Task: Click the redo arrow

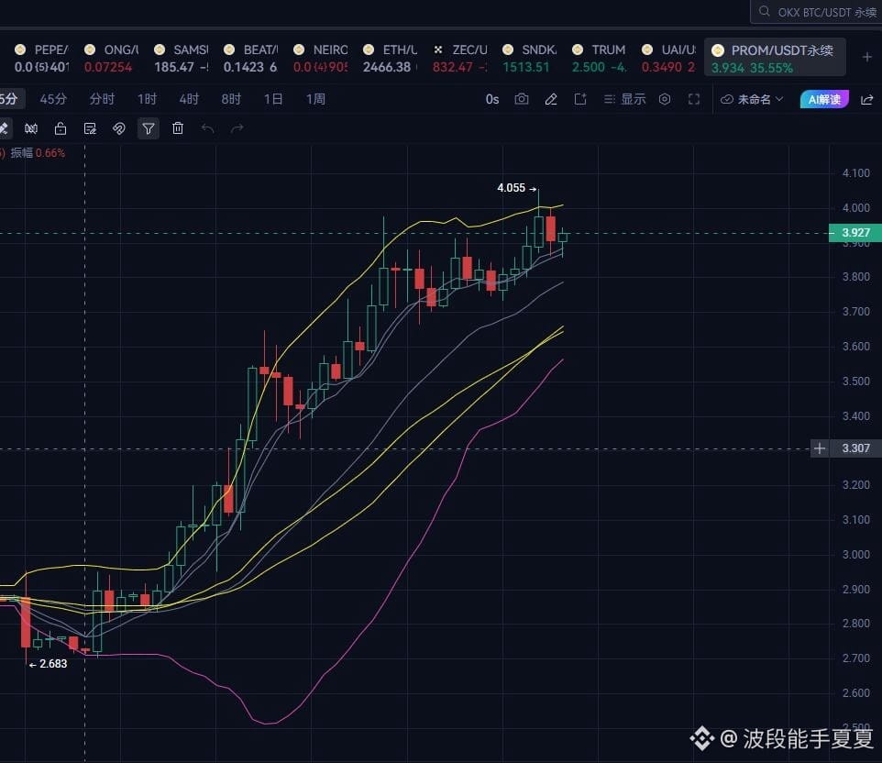Action: pyautogui.click(x=237, y=129)
